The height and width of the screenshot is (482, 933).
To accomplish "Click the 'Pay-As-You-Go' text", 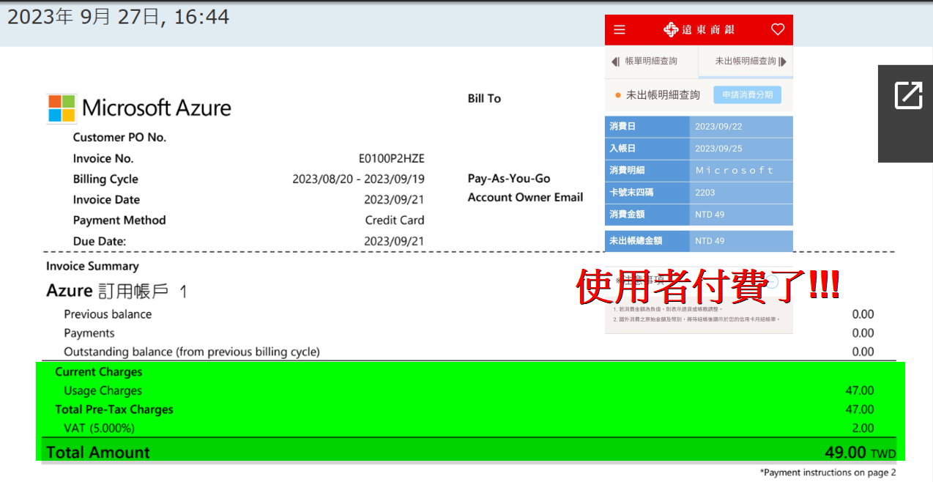I will pyautogui.click(x=509, y=179).
